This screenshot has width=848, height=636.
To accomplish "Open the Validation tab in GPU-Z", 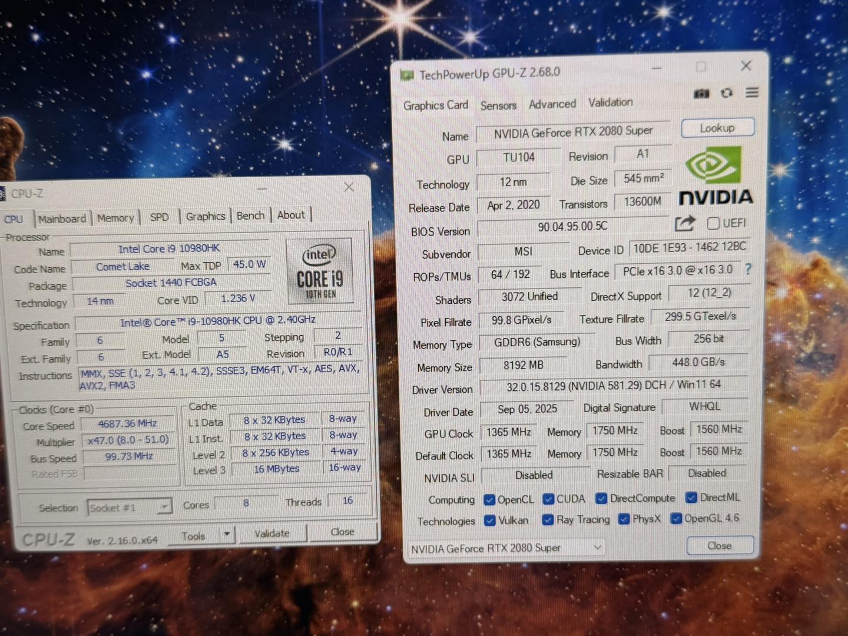I will pyautogui.click(x=610, y=102).
